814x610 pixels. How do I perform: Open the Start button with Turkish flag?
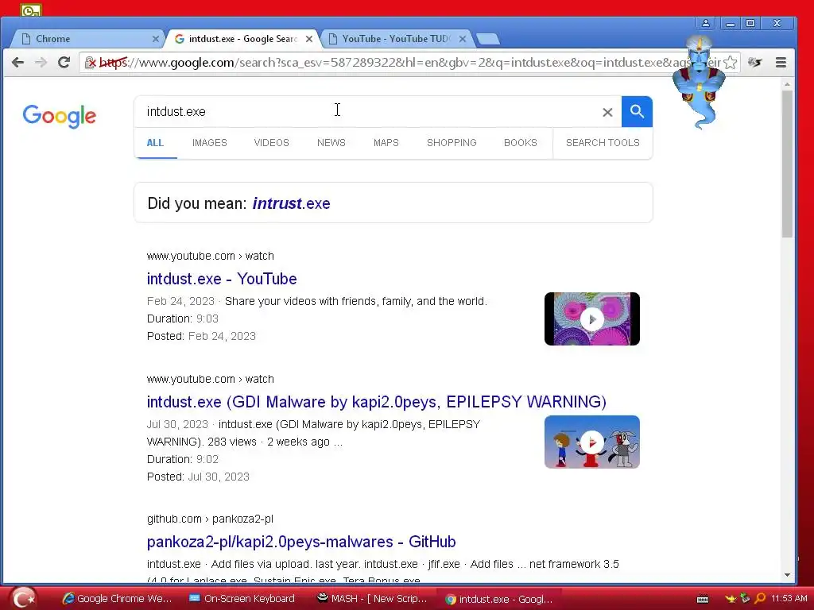[x=23, y=599]
